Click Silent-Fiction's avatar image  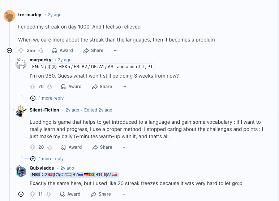(x=21, y=111)
